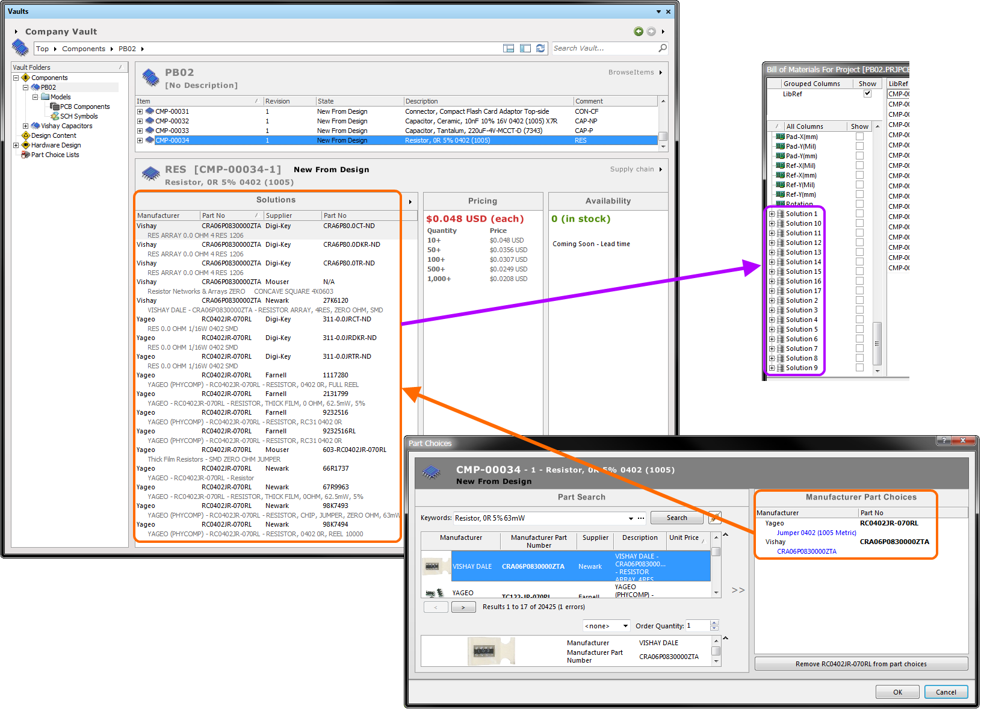Click the Components breadcrumb in the address bar
The width and height of the screenshot is (981, 709).
(84, 49)
